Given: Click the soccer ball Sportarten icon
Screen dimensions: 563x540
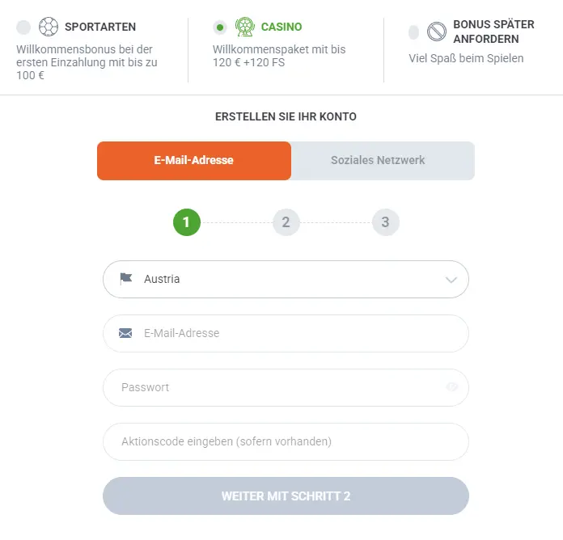Looking at the screenshot, I should (49, 27).
